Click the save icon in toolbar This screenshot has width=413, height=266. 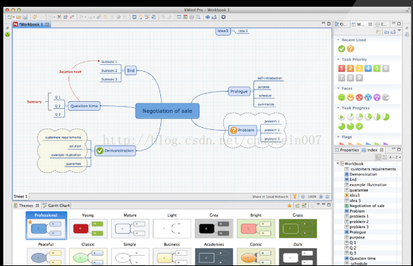tap(25, 17)
